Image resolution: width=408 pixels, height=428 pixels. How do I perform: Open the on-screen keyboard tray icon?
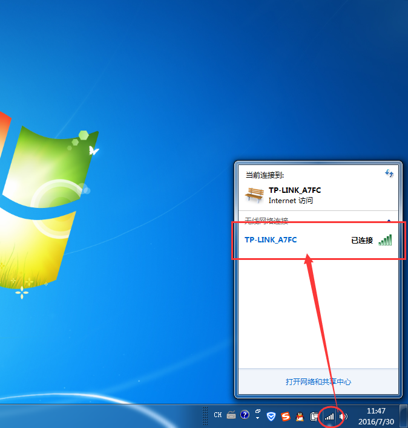pyautogui.click(x=231, y=415)
